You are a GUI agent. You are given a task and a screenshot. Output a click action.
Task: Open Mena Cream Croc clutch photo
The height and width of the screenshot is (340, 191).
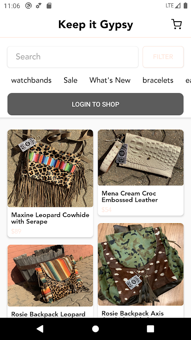click(x=141, y=157)
